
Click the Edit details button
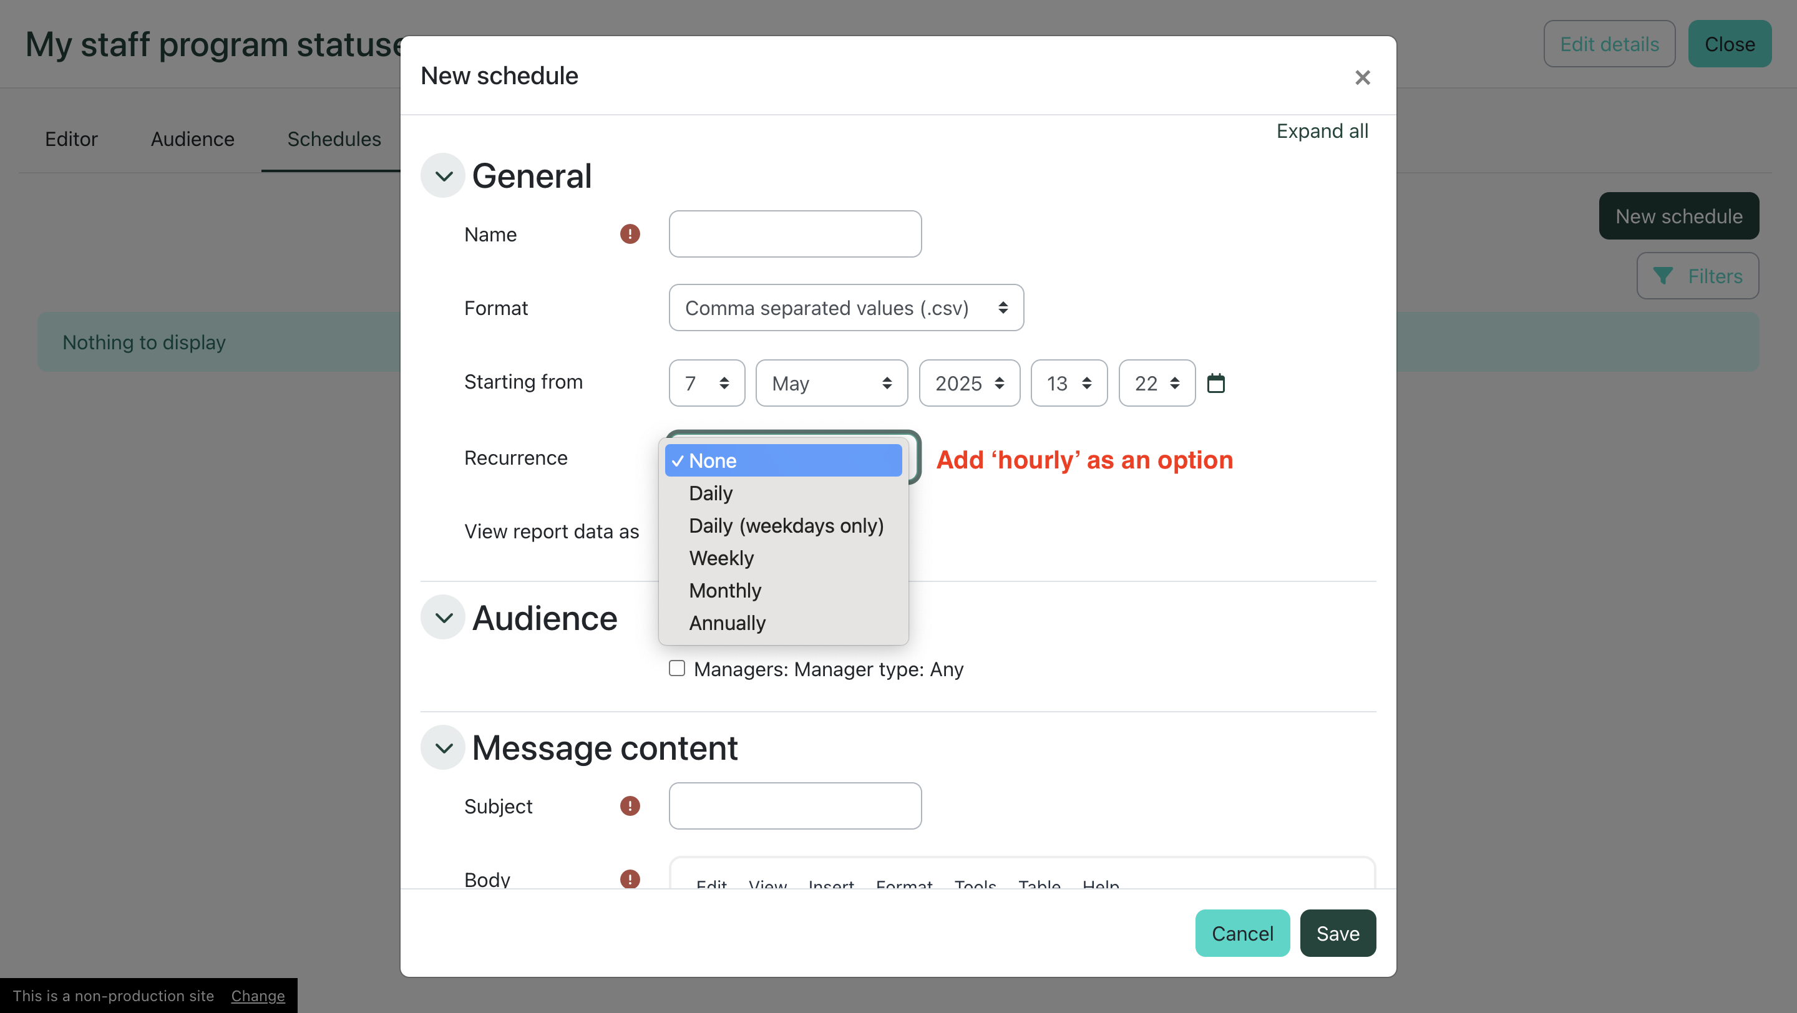1609,44
